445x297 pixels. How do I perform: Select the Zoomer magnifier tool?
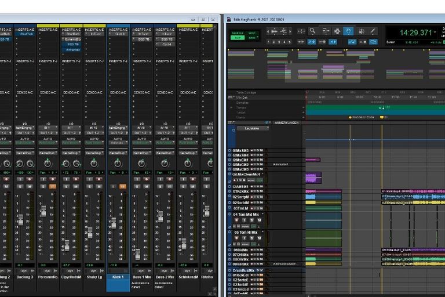click(312, 31)
